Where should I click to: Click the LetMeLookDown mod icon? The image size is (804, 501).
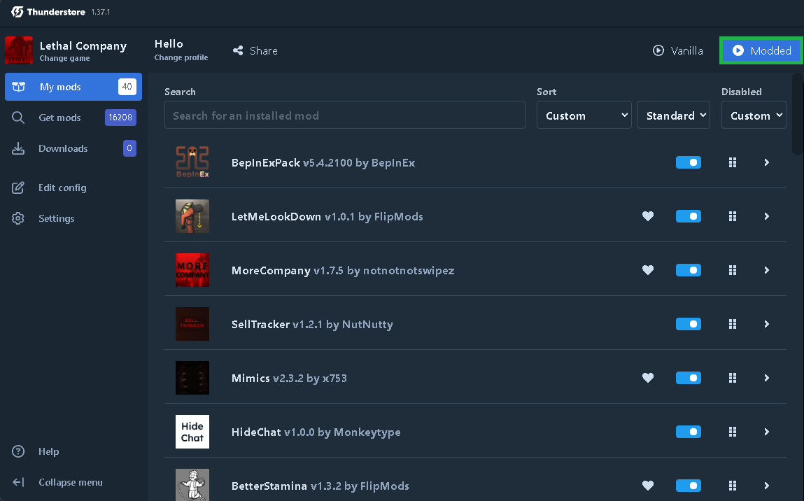click(x=192, y=216)
